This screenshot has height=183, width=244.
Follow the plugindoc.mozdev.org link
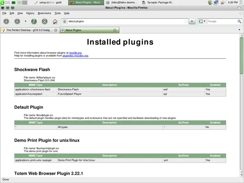click(x=75, y=56)
